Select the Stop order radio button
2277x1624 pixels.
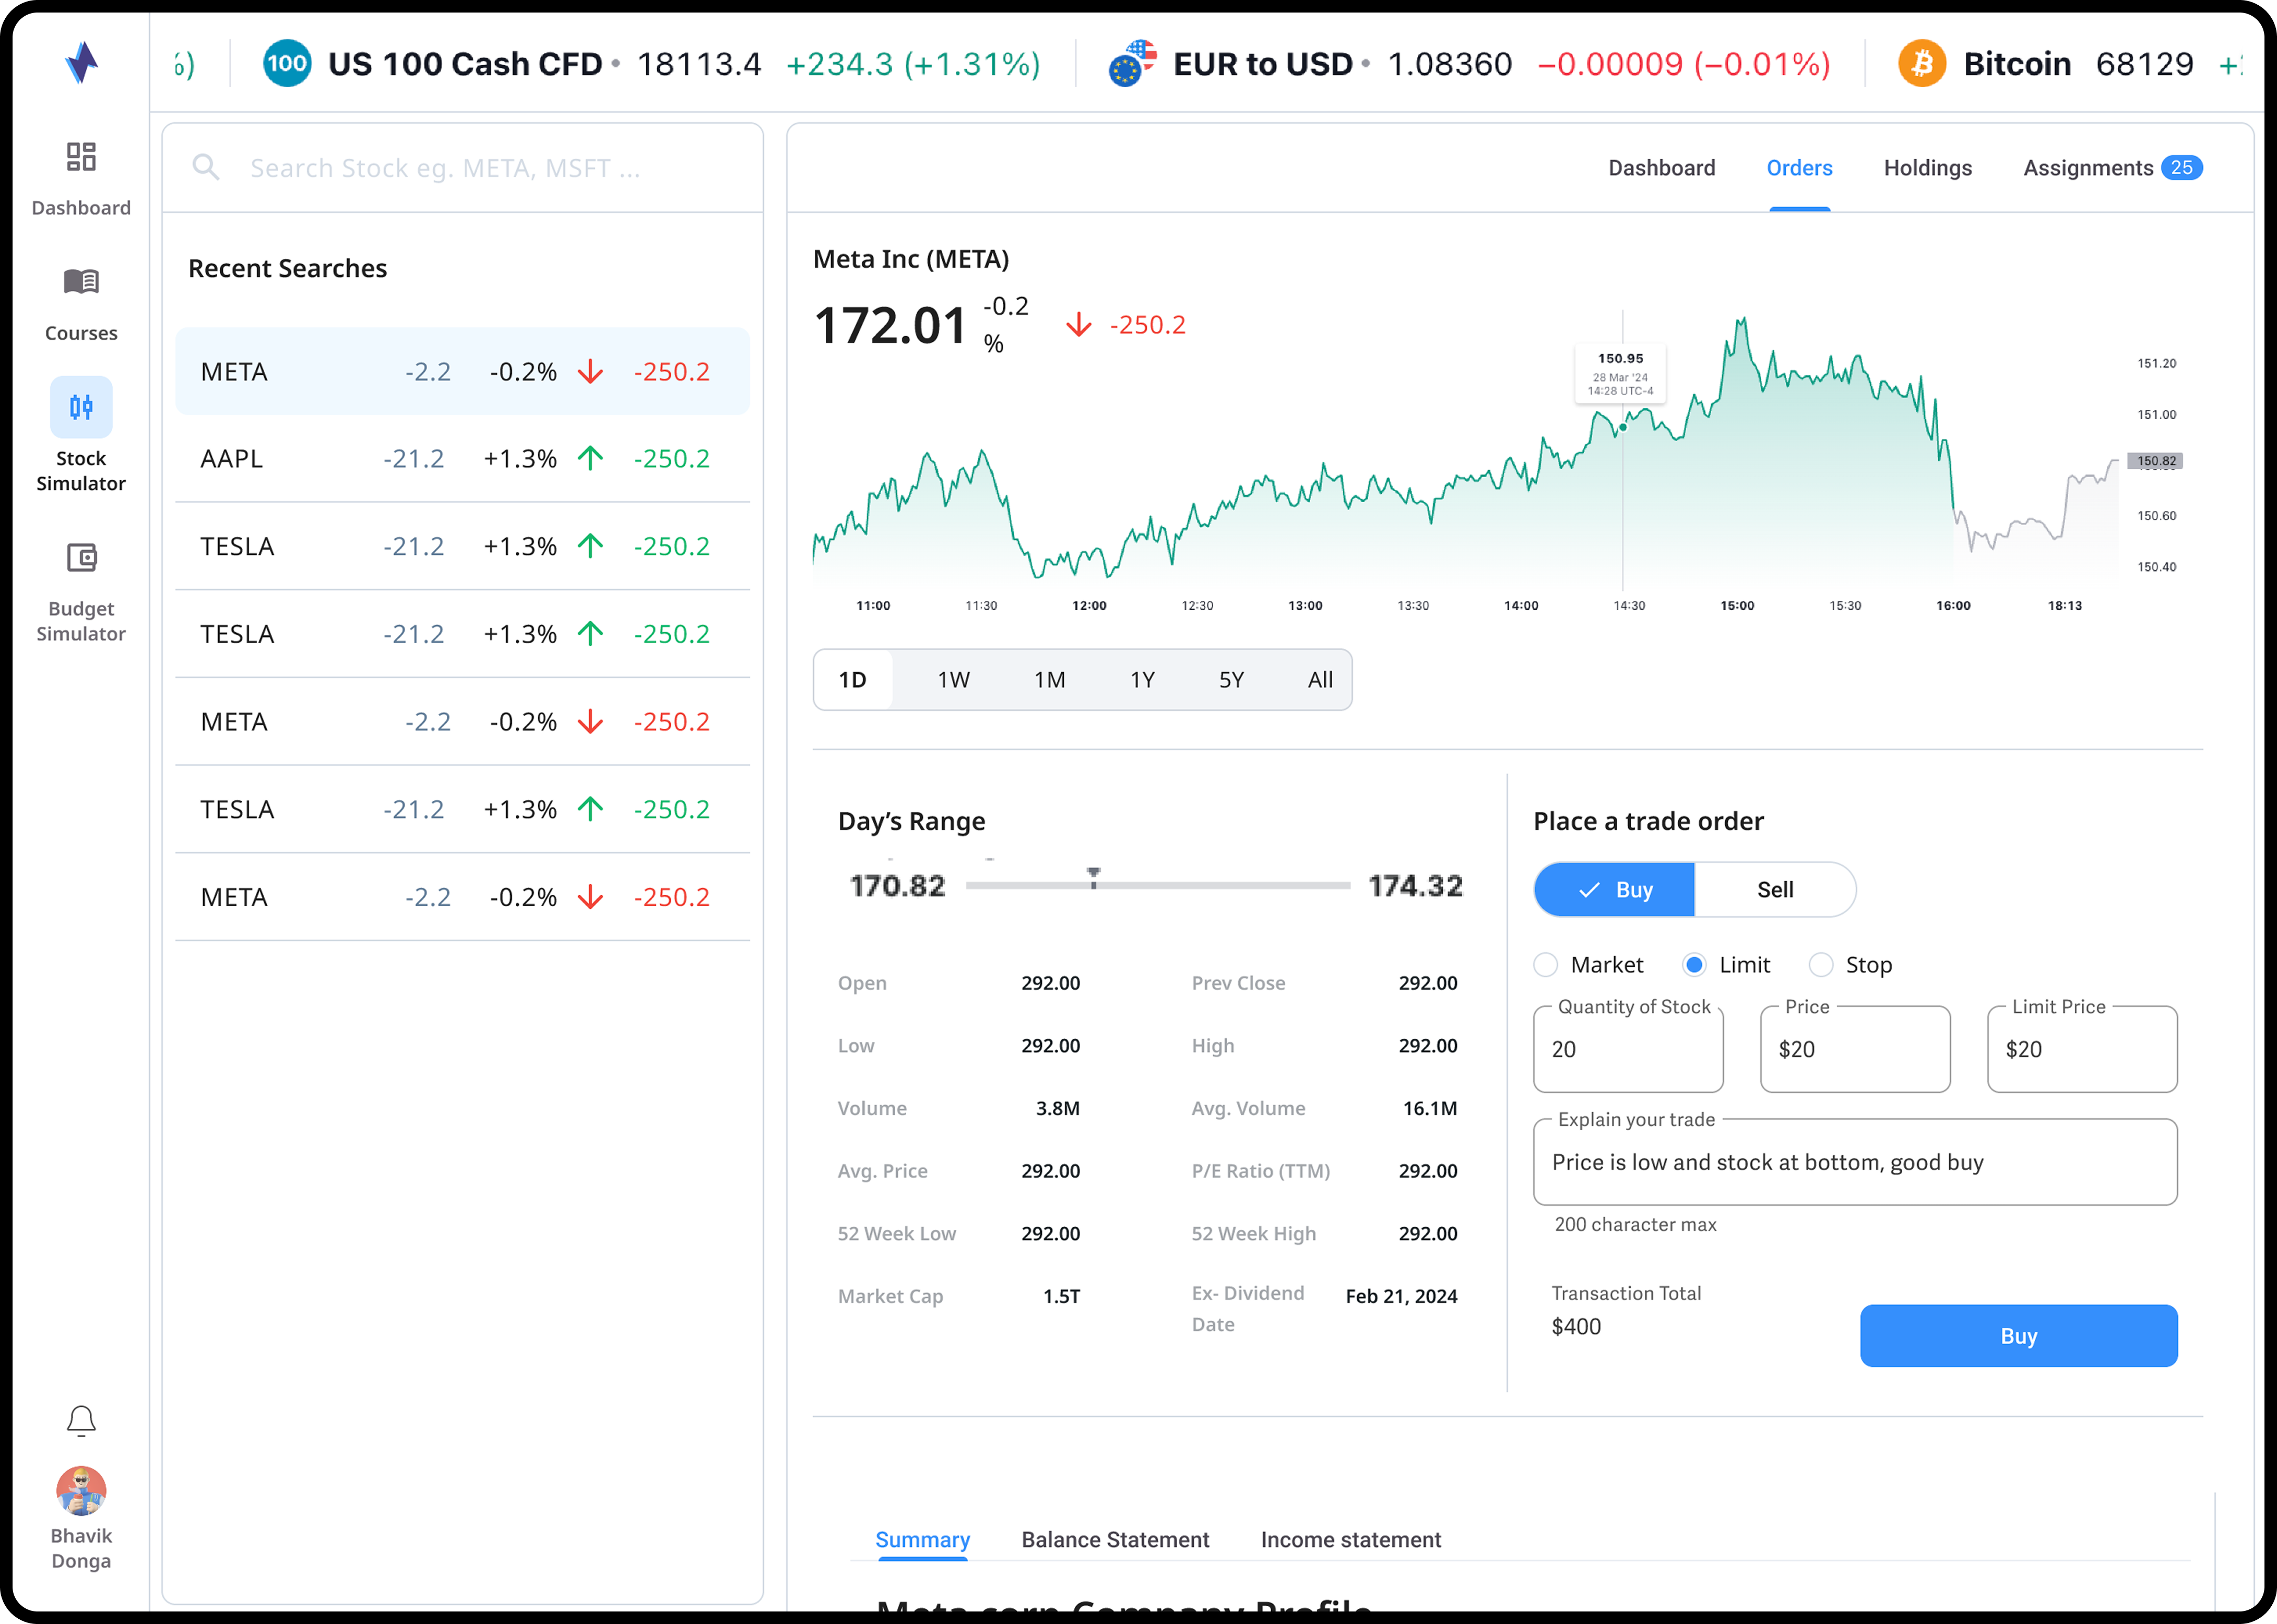[1821, 965]
